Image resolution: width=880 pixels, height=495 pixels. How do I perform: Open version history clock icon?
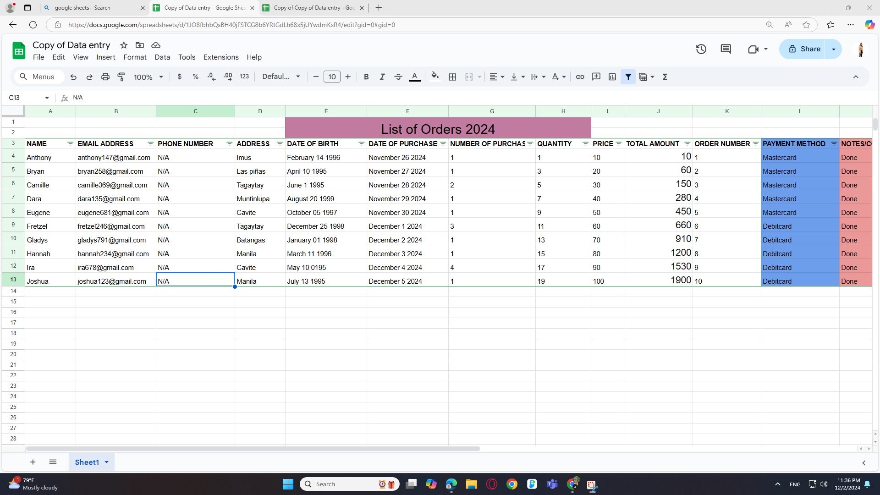tap(701, 49)
